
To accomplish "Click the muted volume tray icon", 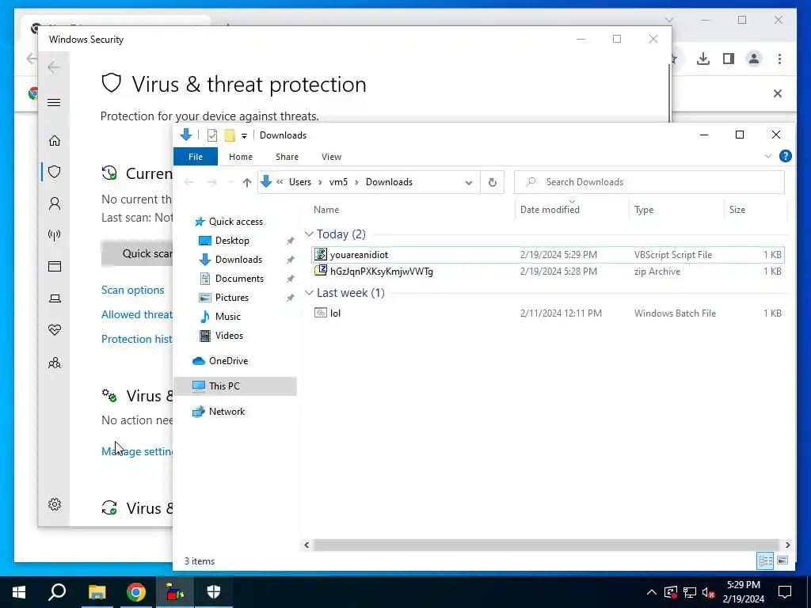I will click(708, 592).
